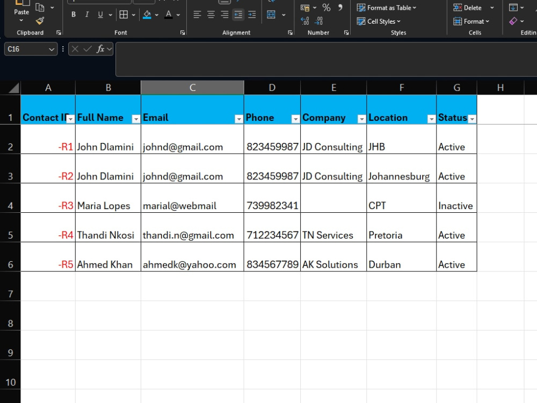Apply Comma Style format
Image resolution: width=537 pixels, height=403 pixels.
[x=340, y=8]
